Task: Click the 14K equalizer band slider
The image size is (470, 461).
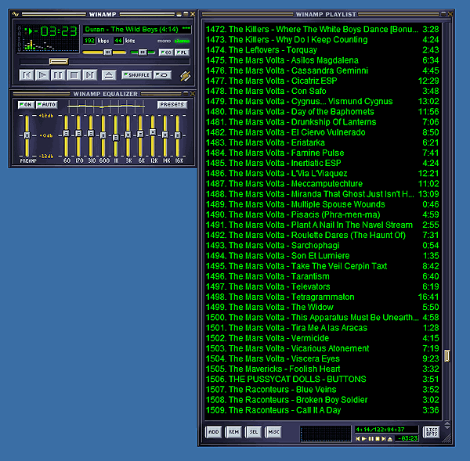Action: 165,135
